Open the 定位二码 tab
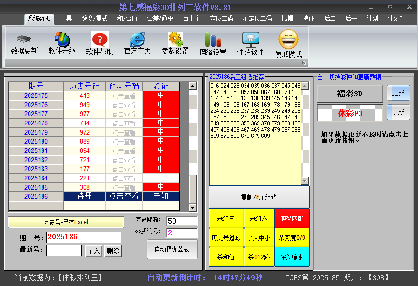 tap(221, 19)
